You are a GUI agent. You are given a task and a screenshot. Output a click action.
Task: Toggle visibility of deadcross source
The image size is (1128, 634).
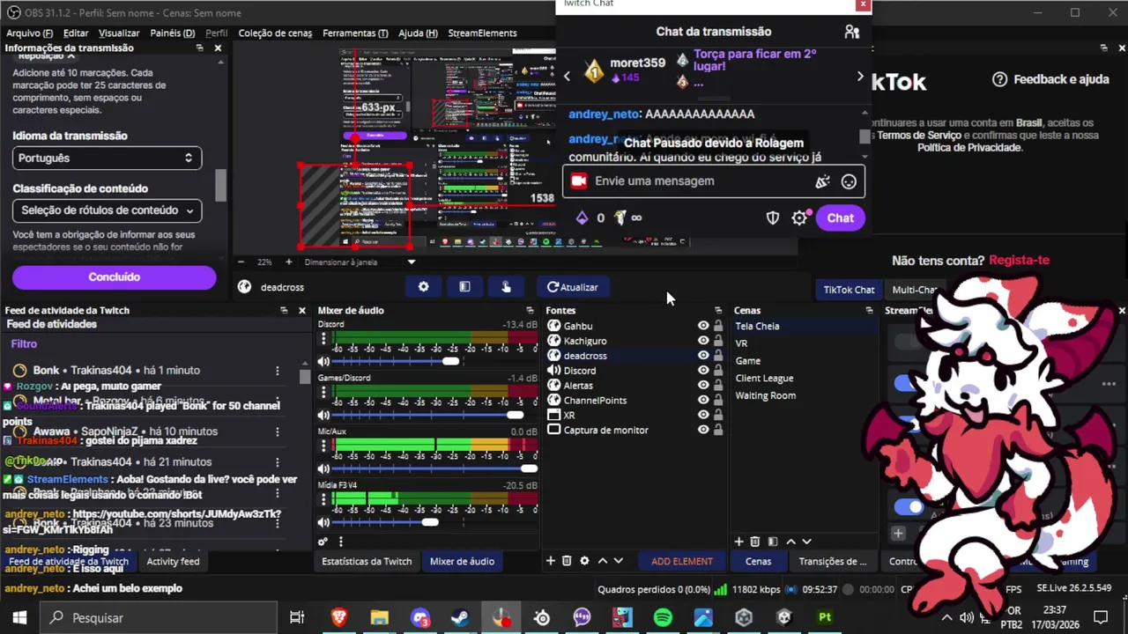(703, 356)
